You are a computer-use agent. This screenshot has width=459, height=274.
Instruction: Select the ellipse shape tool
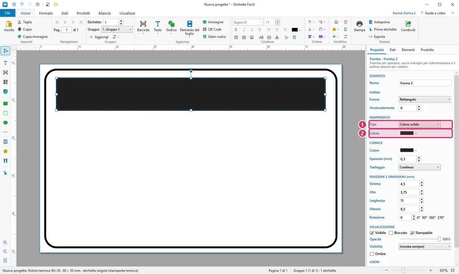coord(5,123)
